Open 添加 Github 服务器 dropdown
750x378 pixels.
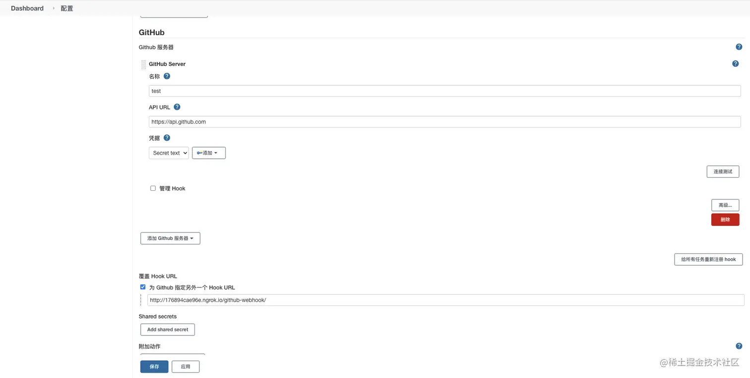point(170,238)
